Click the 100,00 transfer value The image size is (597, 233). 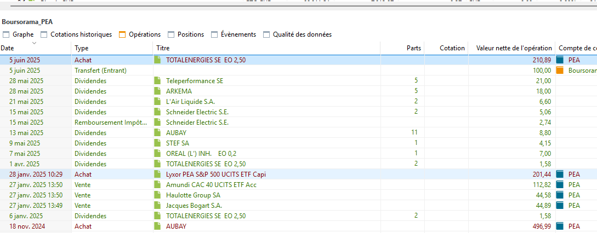(542, 71)
